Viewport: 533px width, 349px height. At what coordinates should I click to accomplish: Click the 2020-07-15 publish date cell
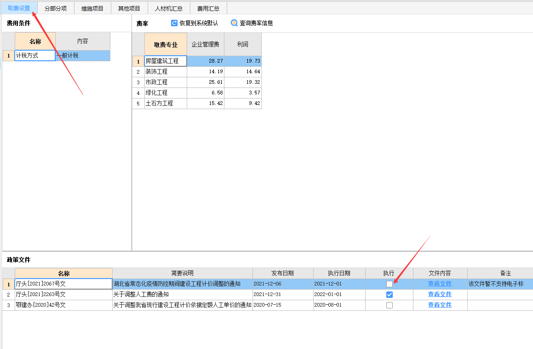pyautogui.click(x=283, y=305)
